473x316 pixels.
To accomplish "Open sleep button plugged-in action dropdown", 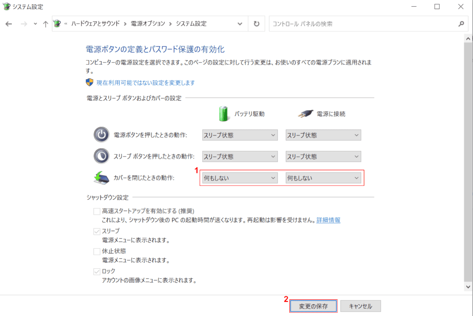I will pyautogui.click(x=323, y=157).
